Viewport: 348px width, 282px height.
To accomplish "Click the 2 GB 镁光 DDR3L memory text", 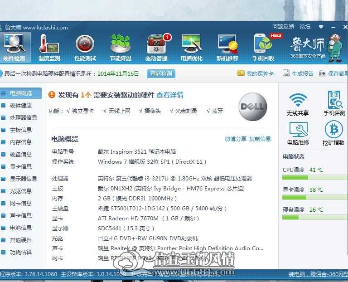I will click(x=137, y=198).
